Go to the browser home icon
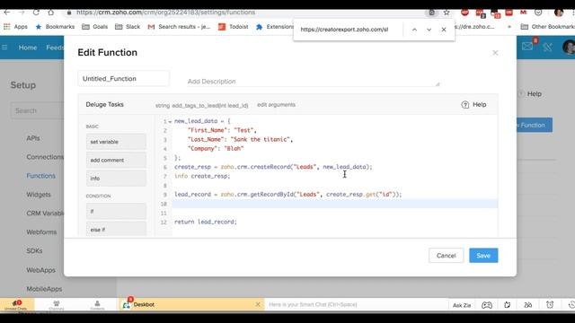The image size is (575, 323). pos(50,13)
